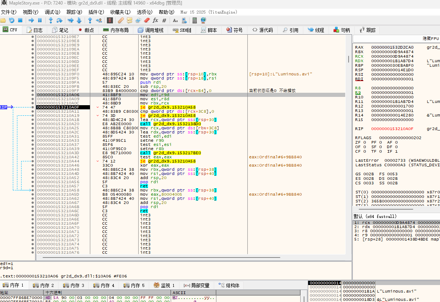The image size is (440, 302).
Task: Open the Scylla plugin icon
Action: 110,20
